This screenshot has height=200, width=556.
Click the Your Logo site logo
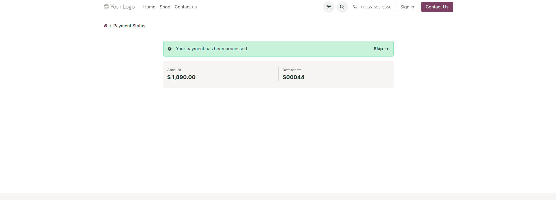point(119,7)
